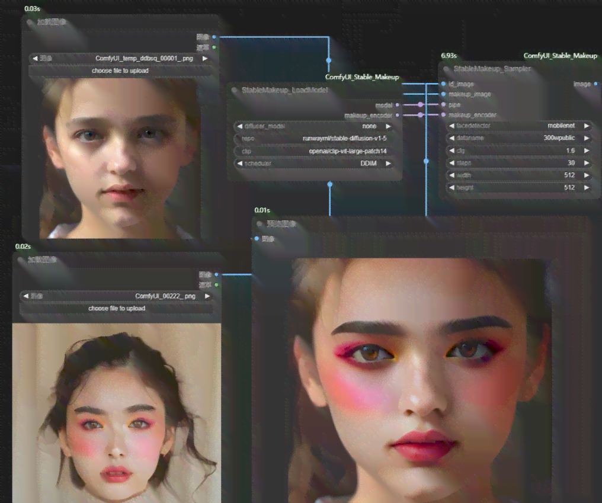Click the ComfyUI_Stable_Makeup badge above LoadModel node
The height and width of the screenshot is (503, 602).
pos(362,77)
